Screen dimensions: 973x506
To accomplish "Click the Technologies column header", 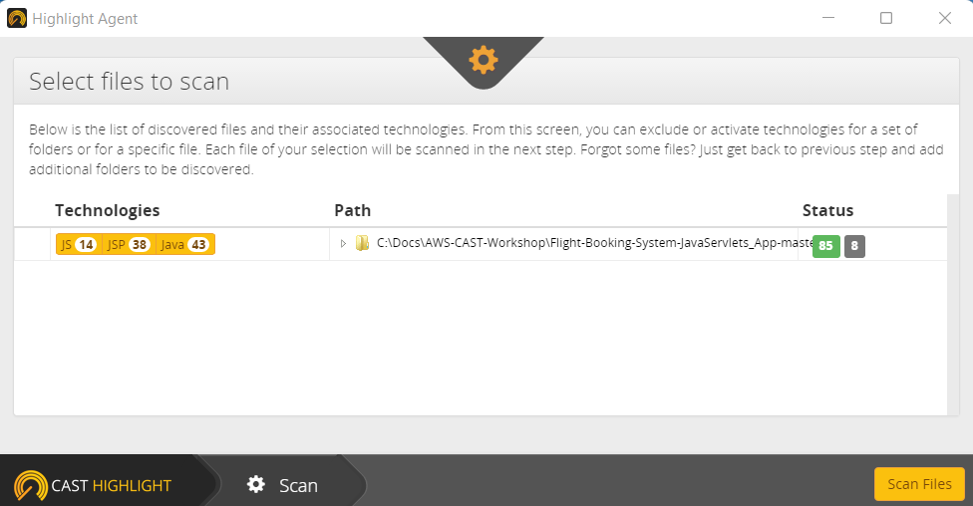I will (x=108, y=210).
